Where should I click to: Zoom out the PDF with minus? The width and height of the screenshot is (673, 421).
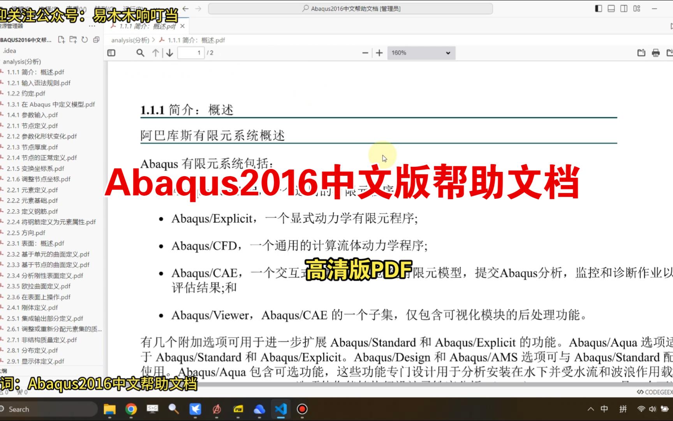(x=365, y=53)
